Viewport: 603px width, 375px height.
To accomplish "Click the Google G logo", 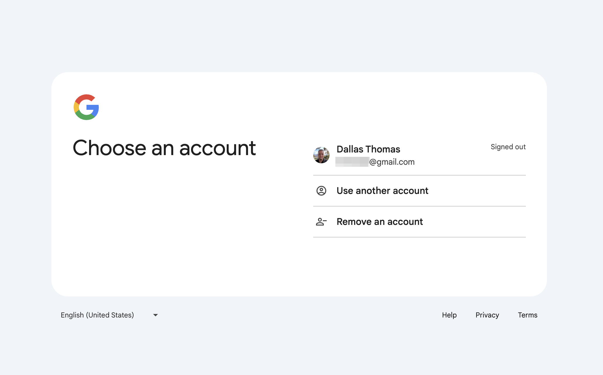I will coord(86,107).
